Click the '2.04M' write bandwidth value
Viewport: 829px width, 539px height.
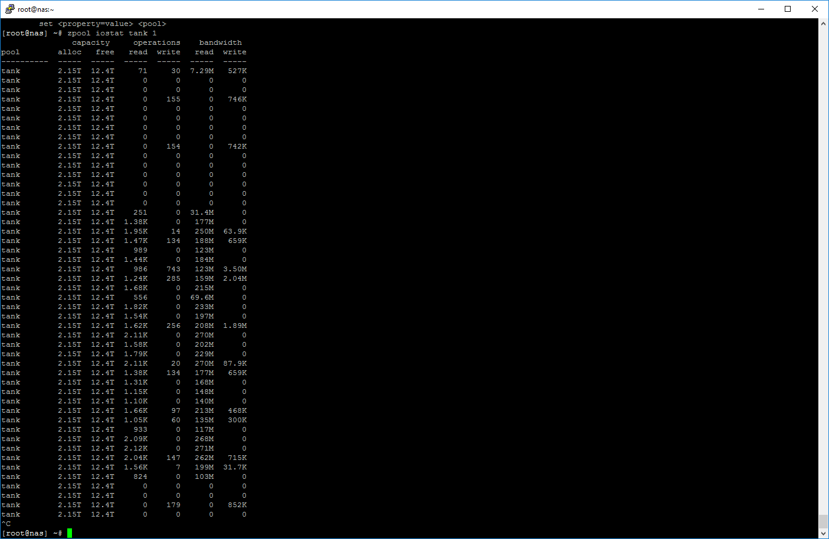235,278
